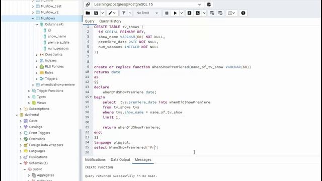The height and width of the screenshot is (181, 322).
Task: Stop the running query
Action: point(167,13)
